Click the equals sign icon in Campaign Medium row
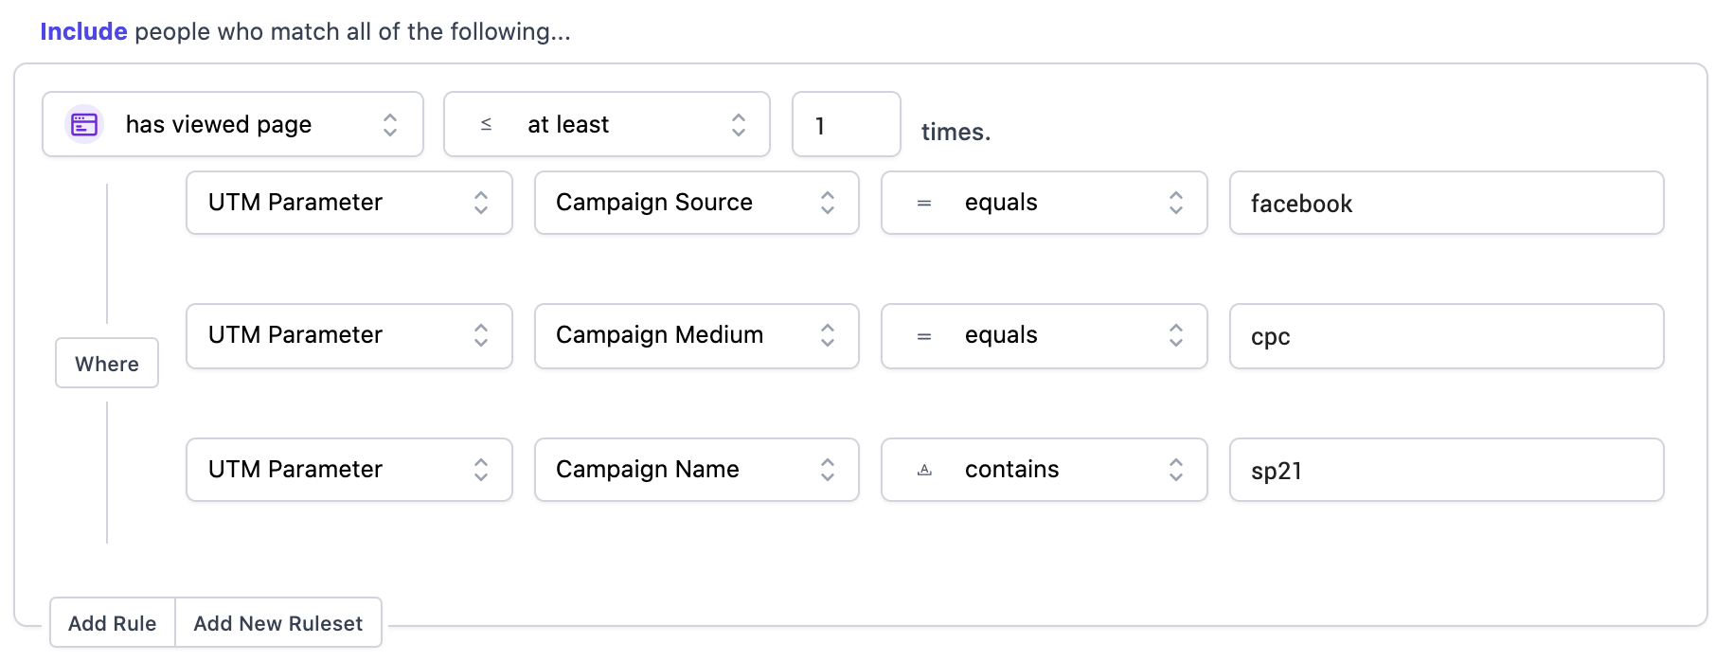The height and width of the screenshot is (661, 1733). point(924,335)
